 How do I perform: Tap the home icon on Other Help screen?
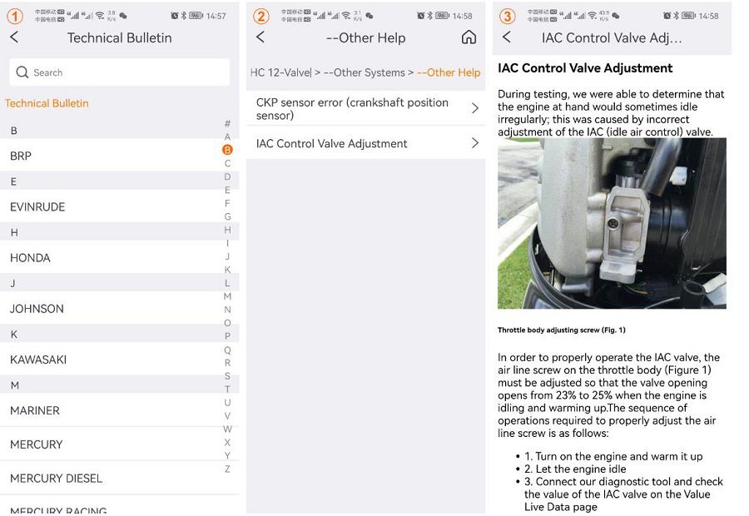[x=469, y=37]
